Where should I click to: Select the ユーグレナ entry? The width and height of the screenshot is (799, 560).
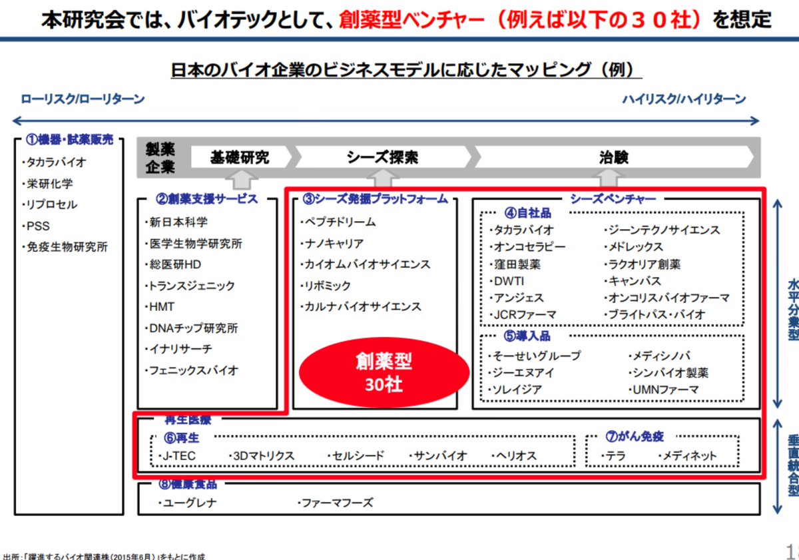tap(186, 503)
